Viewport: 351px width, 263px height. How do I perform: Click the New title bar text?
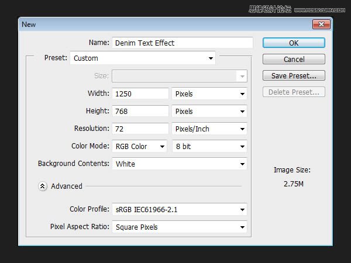pos(29,25)
